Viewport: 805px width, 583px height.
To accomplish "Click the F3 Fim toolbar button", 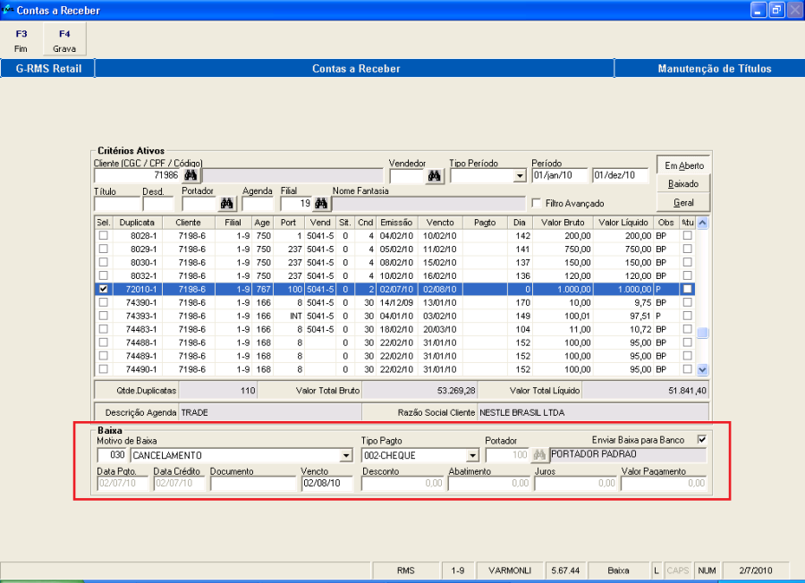I will click(x=21, y=40).
